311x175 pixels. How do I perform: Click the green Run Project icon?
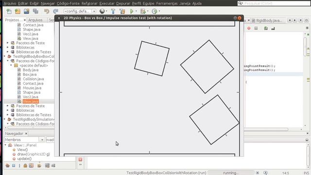coord(132,11)
